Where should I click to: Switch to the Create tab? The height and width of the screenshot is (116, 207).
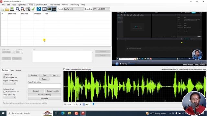tap(12, 70)
